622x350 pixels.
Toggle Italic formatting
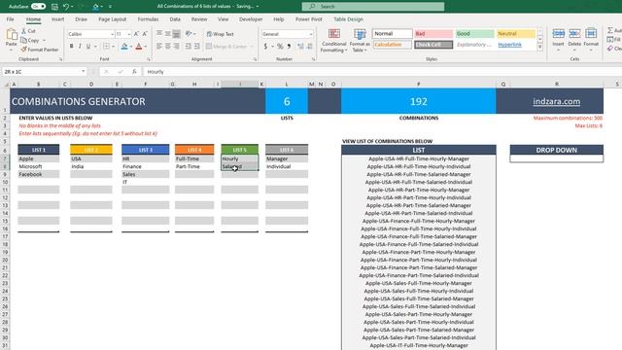click(x=80, y=47)
